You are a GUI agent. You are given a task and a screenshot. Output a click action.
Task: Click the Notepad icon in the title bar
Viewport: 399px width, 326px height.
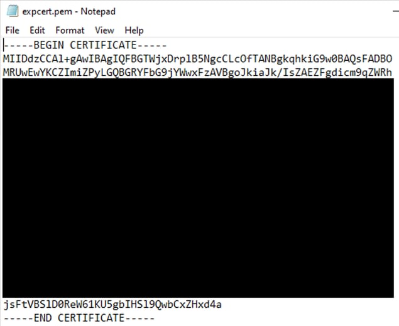12,11
